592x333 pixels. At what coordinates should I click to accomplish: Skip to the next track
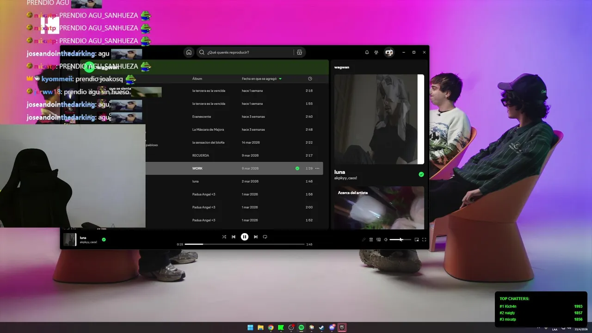[x=255, y=237]
